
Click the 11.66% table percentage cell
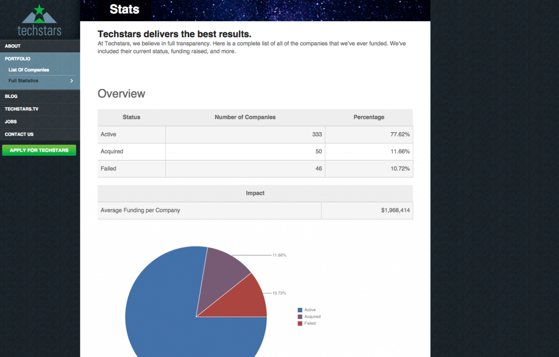(x=369, y=152)
